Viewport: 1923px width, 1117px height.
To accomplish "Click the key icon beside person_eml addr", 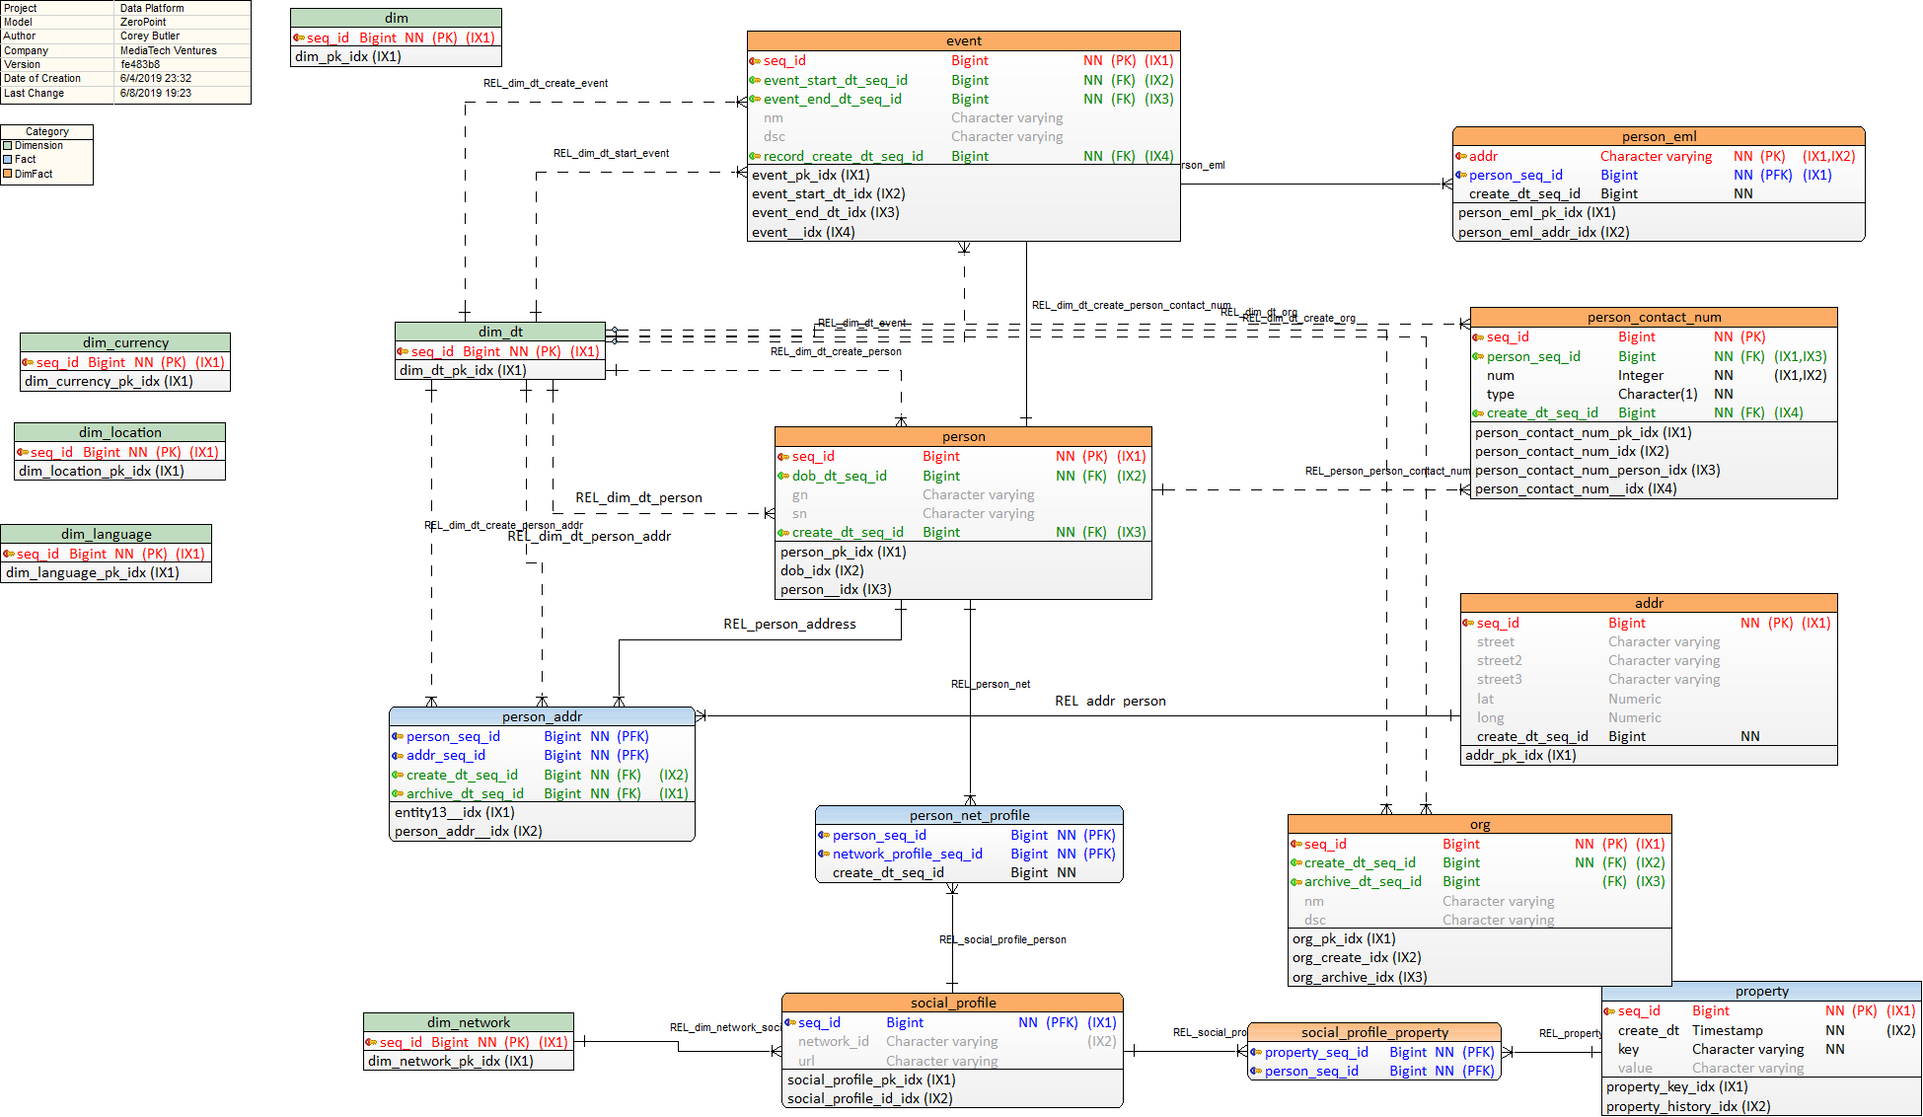I will (x=1460, y=156).
